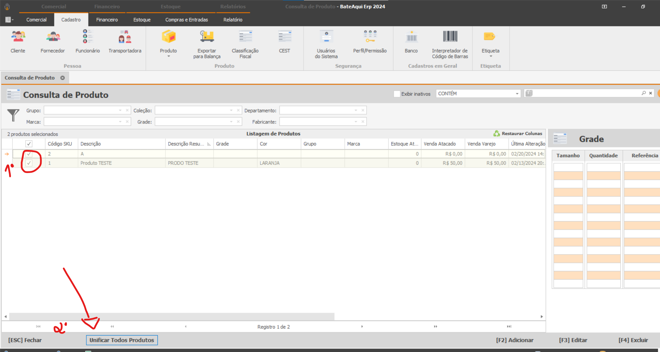This screenshot has height=352, width=660.
Task: Go to previous record navigator arrow
Action: pos(186,326)
